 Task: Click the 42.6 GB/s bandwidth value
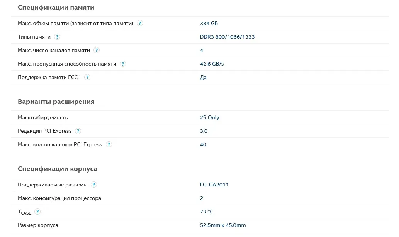(212, 64)
